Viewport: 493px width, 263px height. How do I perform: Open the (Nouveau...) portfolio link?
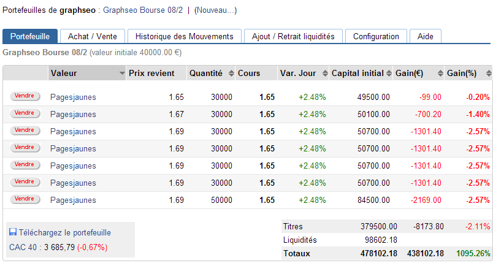pos(215,10)
